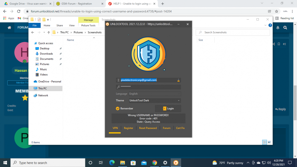Click This PC in the Explorer address breadcrumb
The height and width of the screenshot is (167, 297).
point(65,32)
